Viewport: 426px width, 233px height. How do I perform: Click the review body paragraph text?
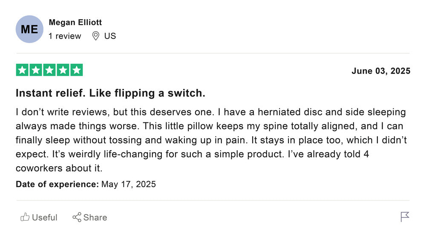211,140
